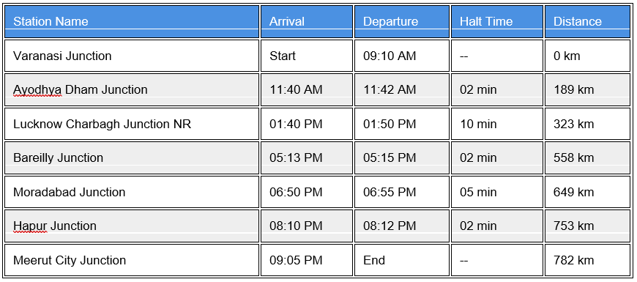Select the Bareilly Junction cell
The width and height of the screenshot is (637, 282).
point(132,157)
